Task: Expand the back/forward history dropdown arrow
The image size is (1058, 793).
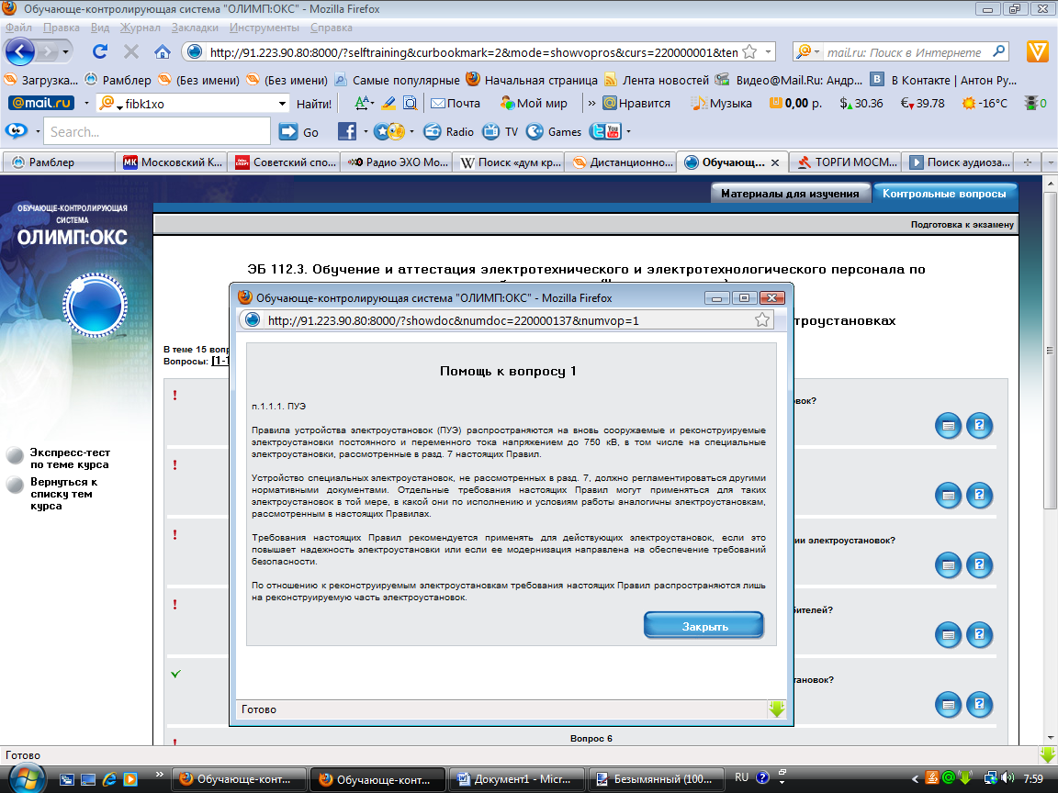Action: [x=65, y=52]
